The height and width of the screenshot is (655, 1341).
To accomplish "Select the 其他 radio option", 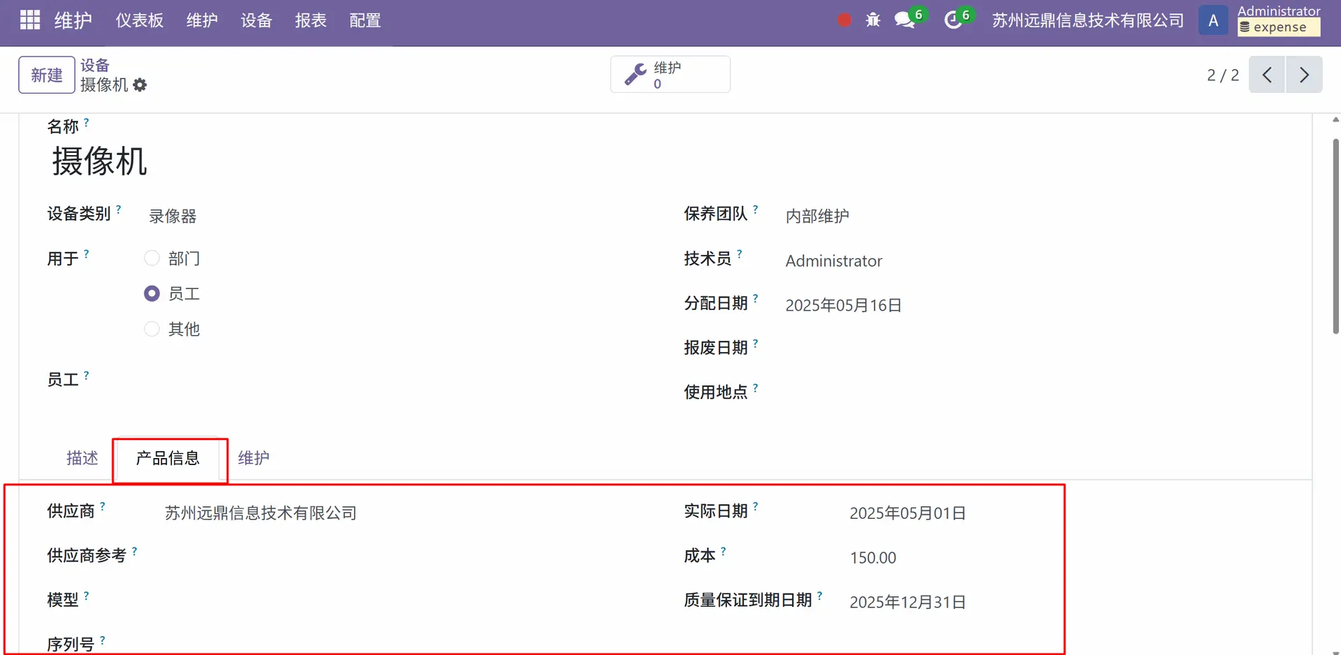I will 152,329.
